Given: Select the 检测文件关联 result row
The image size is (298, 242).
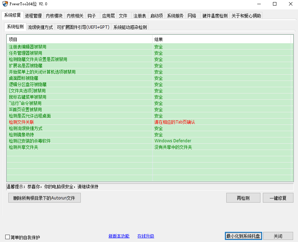Looking at the screenshot, I should (22, 122).
